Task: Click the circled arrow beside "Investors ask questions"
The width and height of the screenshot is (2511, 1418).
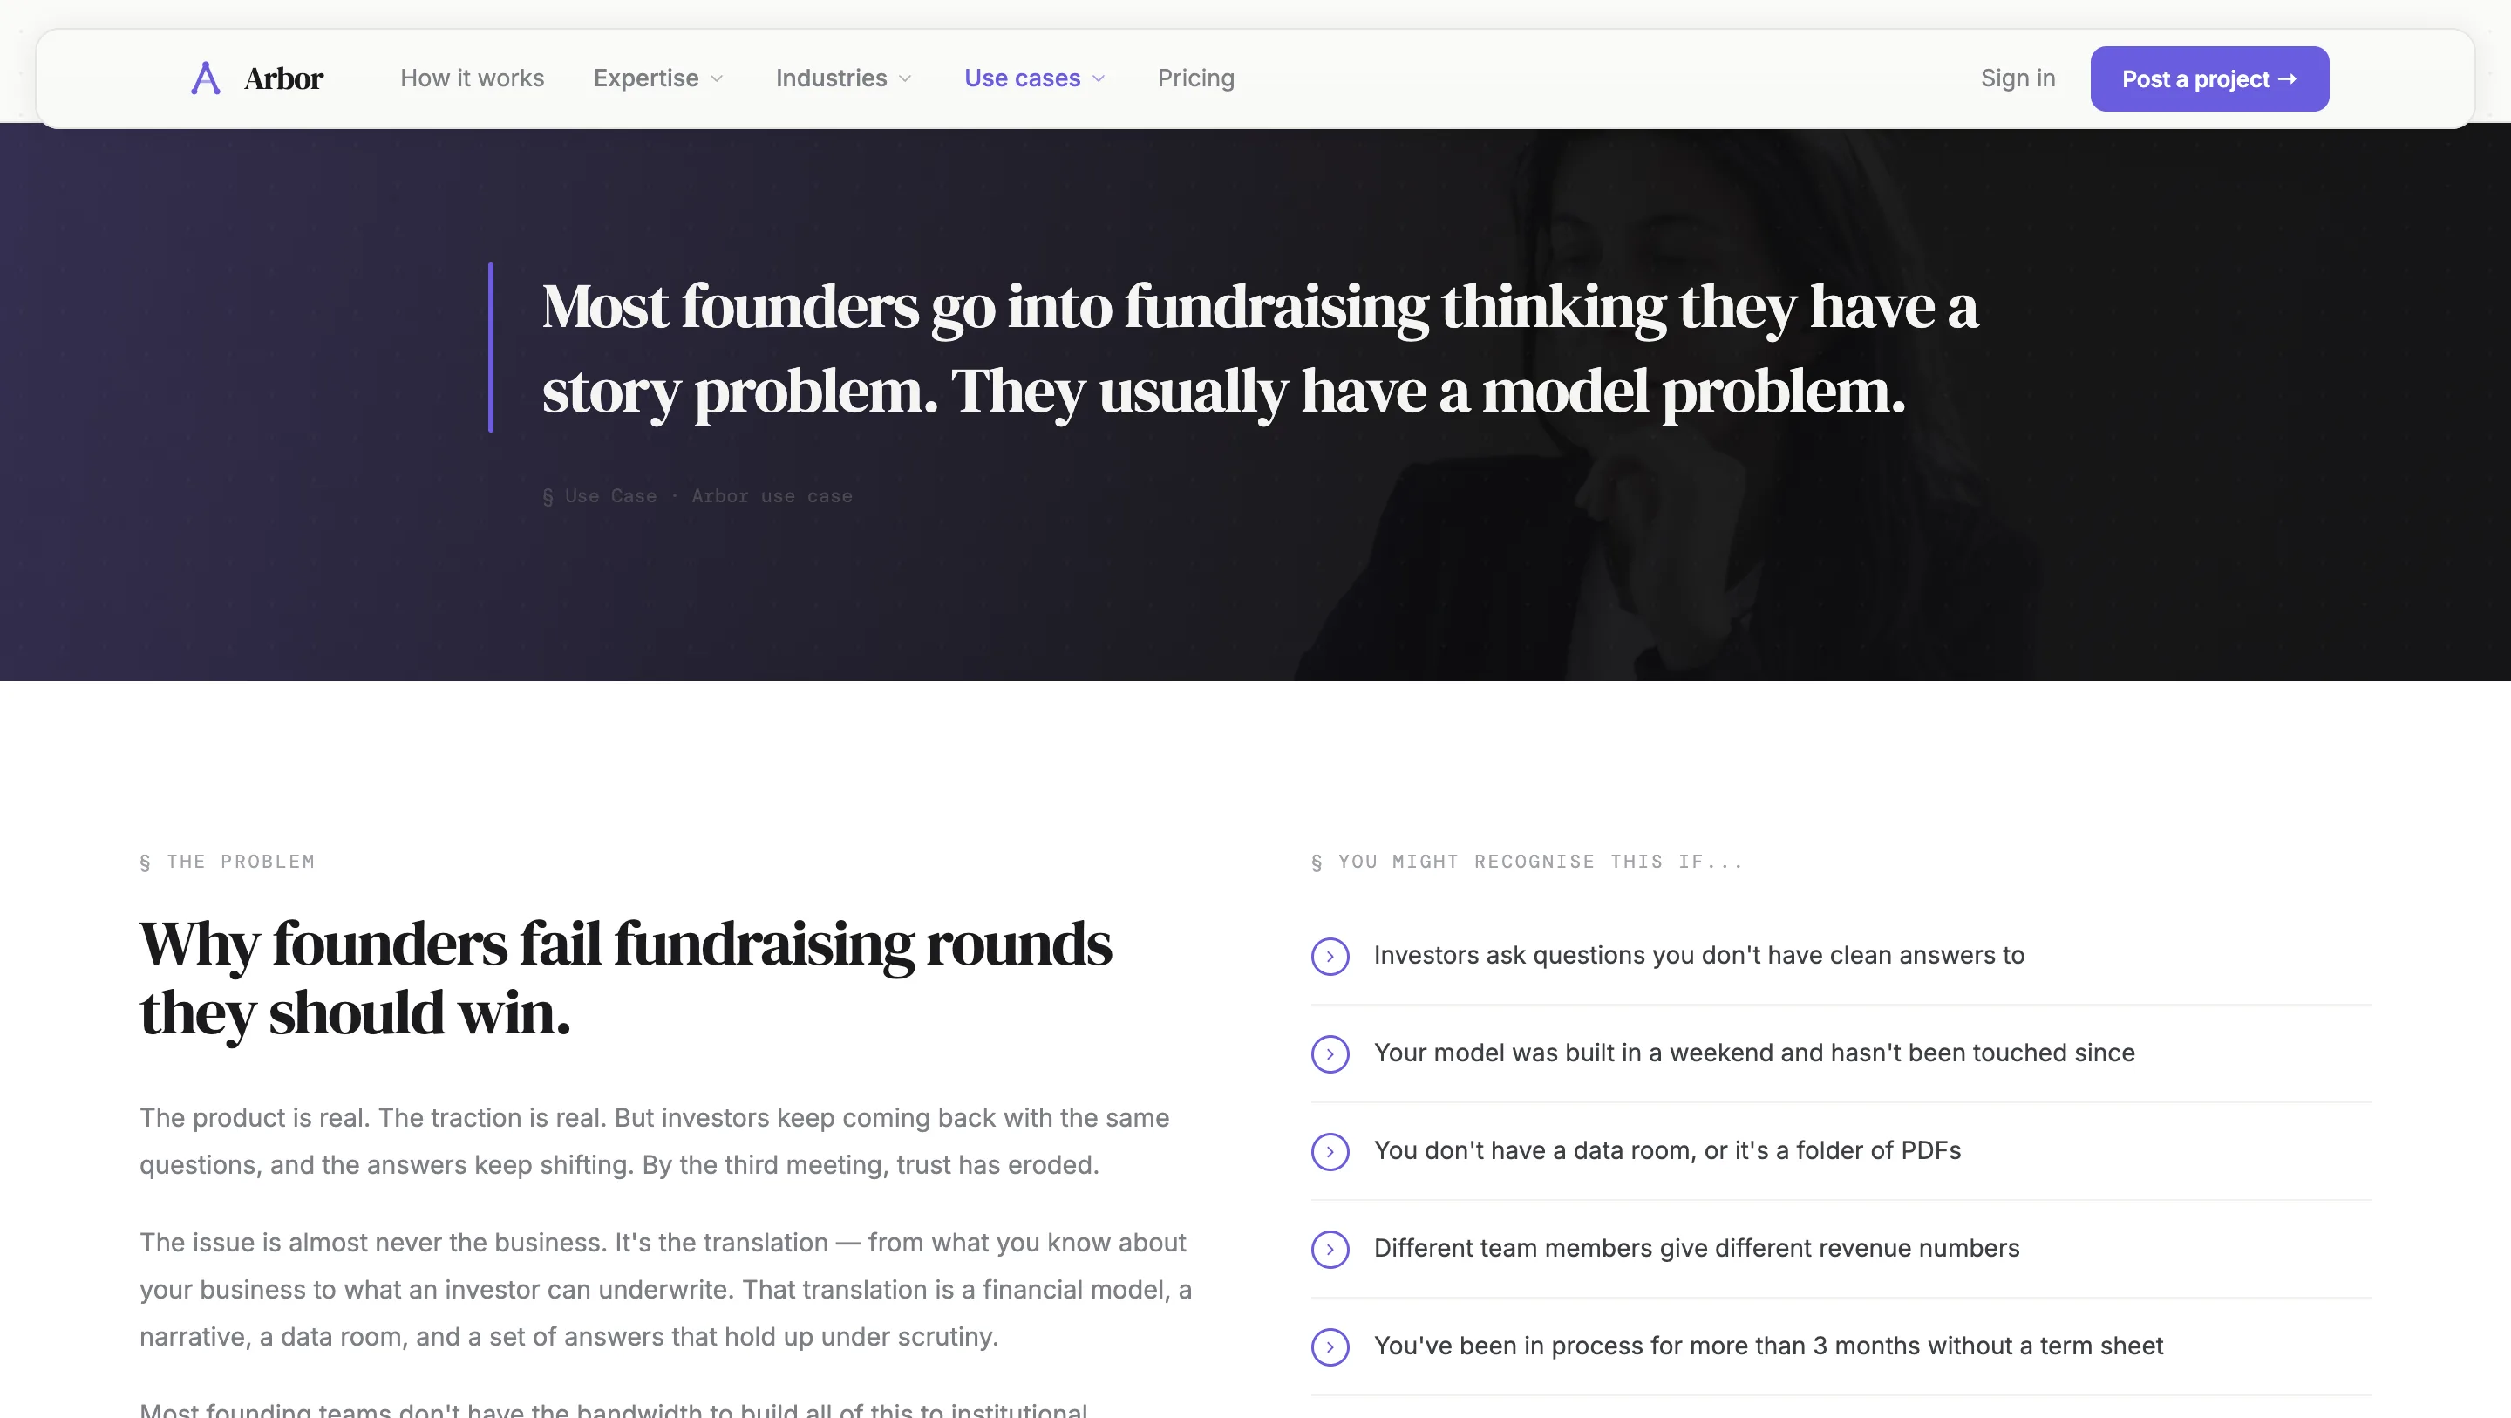Action: coord(1330,956)
